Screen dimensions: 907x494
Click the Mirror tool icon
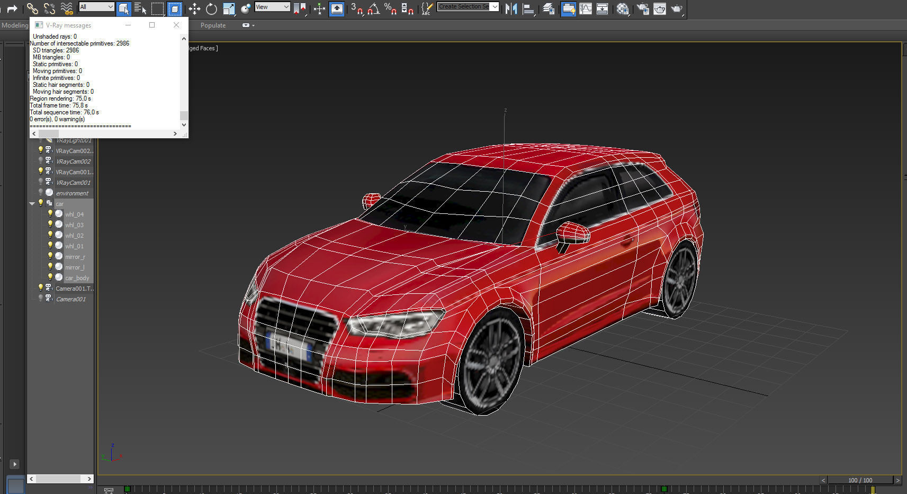coord(511,8)
